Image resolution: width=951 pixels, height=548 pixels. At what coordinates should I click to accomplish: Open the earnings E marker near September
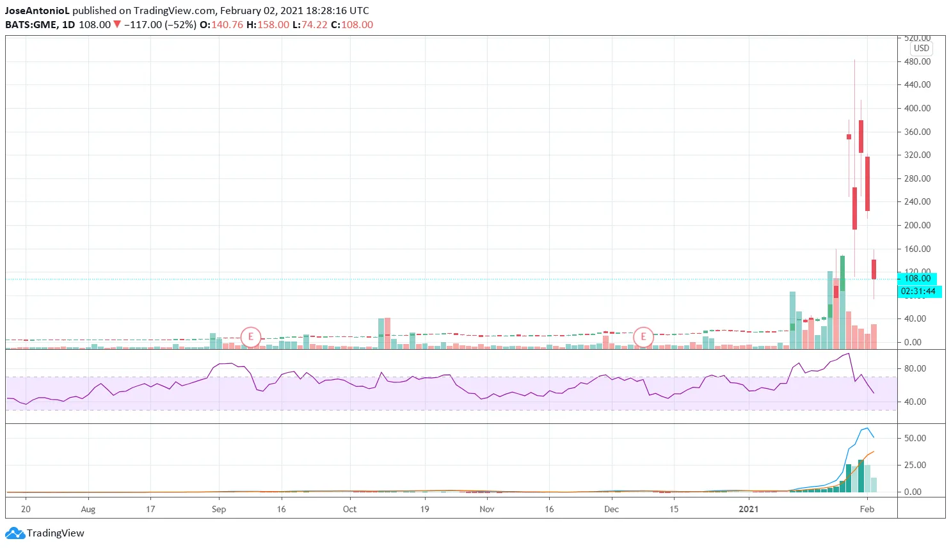[251, 336]
